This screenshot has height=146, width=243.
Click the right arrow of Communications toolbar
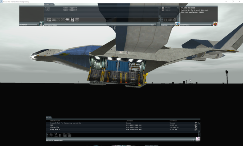click(160, 19)
